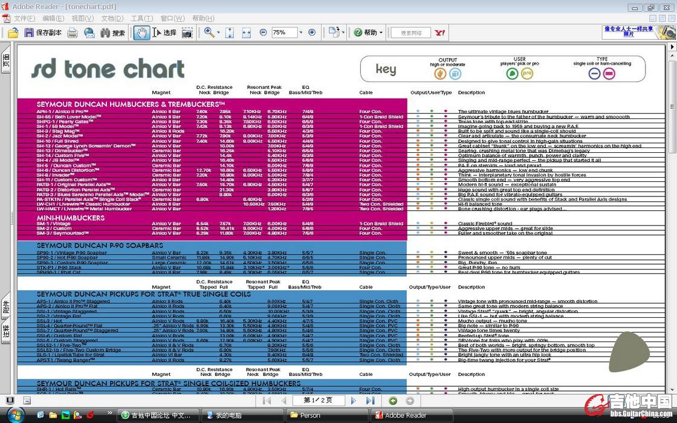Open search with the binoculars 搜索 button
The height and width of the screenshot is (423, 677).
coord(112,33)
